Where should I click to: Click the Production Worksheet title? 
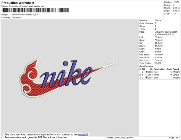click(18, 3)
